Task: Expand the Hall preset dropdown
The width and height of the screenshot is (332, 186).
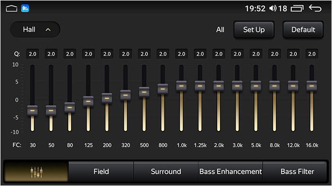Action: coord(35,29)
